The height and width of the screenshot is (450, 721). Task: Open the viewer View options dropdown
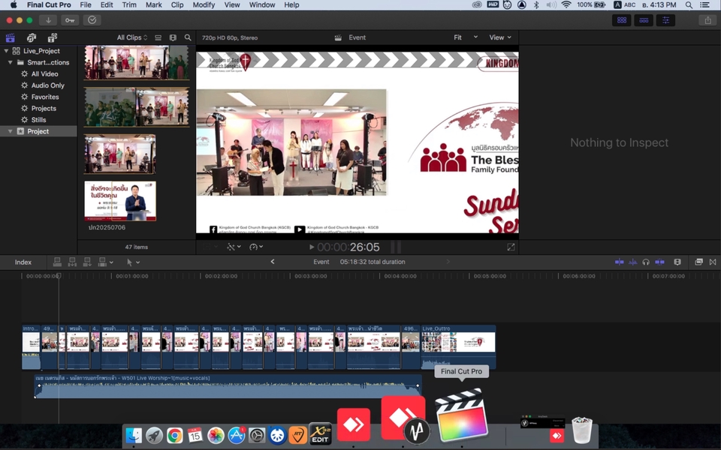(499, 37)
